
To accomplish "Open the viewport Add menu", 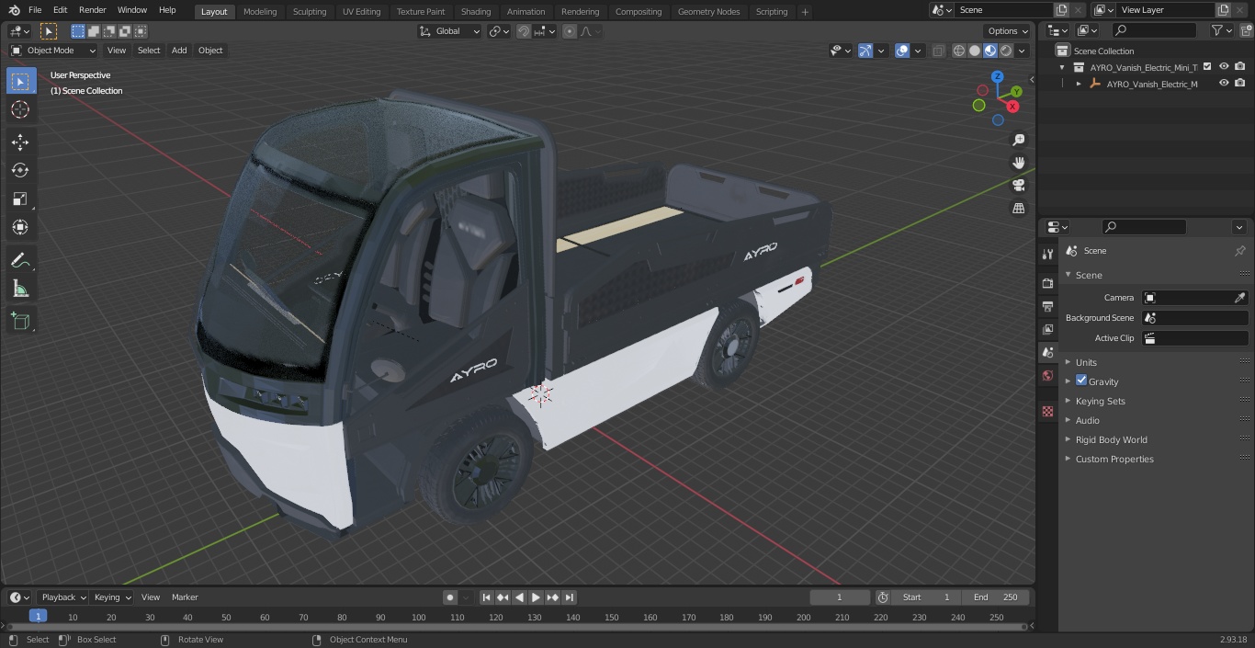I will coord(179,51).
